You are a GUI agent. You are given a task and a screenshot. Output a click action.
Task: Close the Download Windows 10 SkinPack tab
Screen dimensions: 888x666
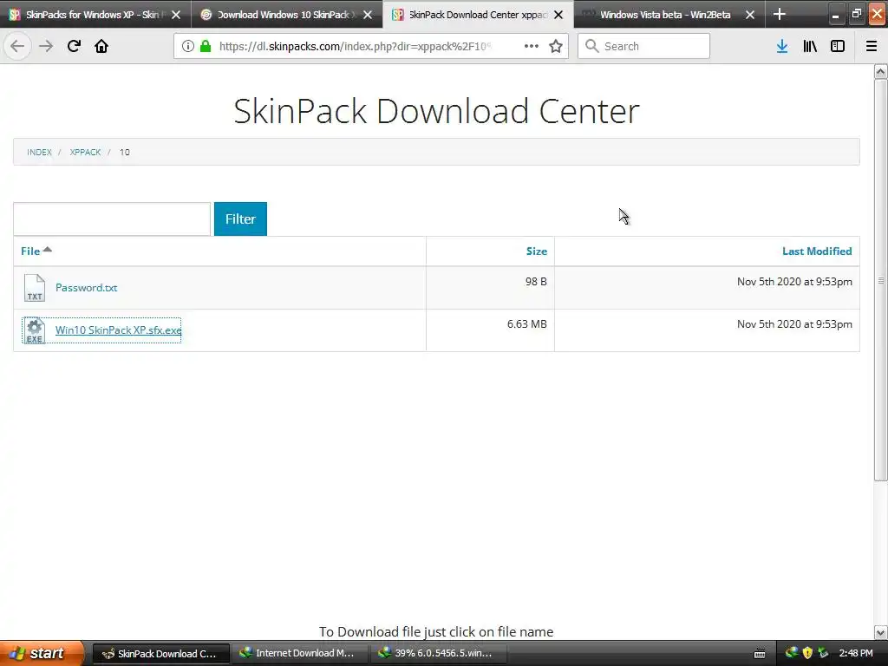coord(368,15)
